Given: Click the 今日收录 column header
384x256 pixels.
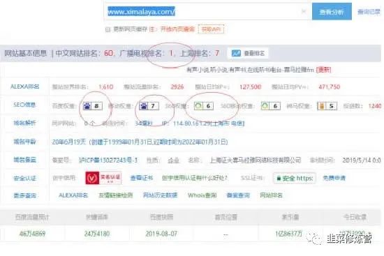Looking at the screenshot, I should click(x=355, y=217).
